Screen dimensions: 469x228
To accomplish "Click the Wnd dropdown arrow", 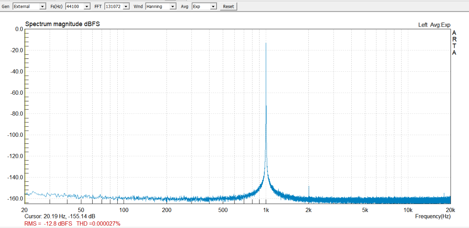I will click(x=172, y=6).
